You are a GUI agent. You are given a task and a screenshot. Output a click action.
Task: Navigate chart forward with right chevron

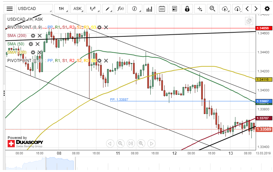coord(256,9)
